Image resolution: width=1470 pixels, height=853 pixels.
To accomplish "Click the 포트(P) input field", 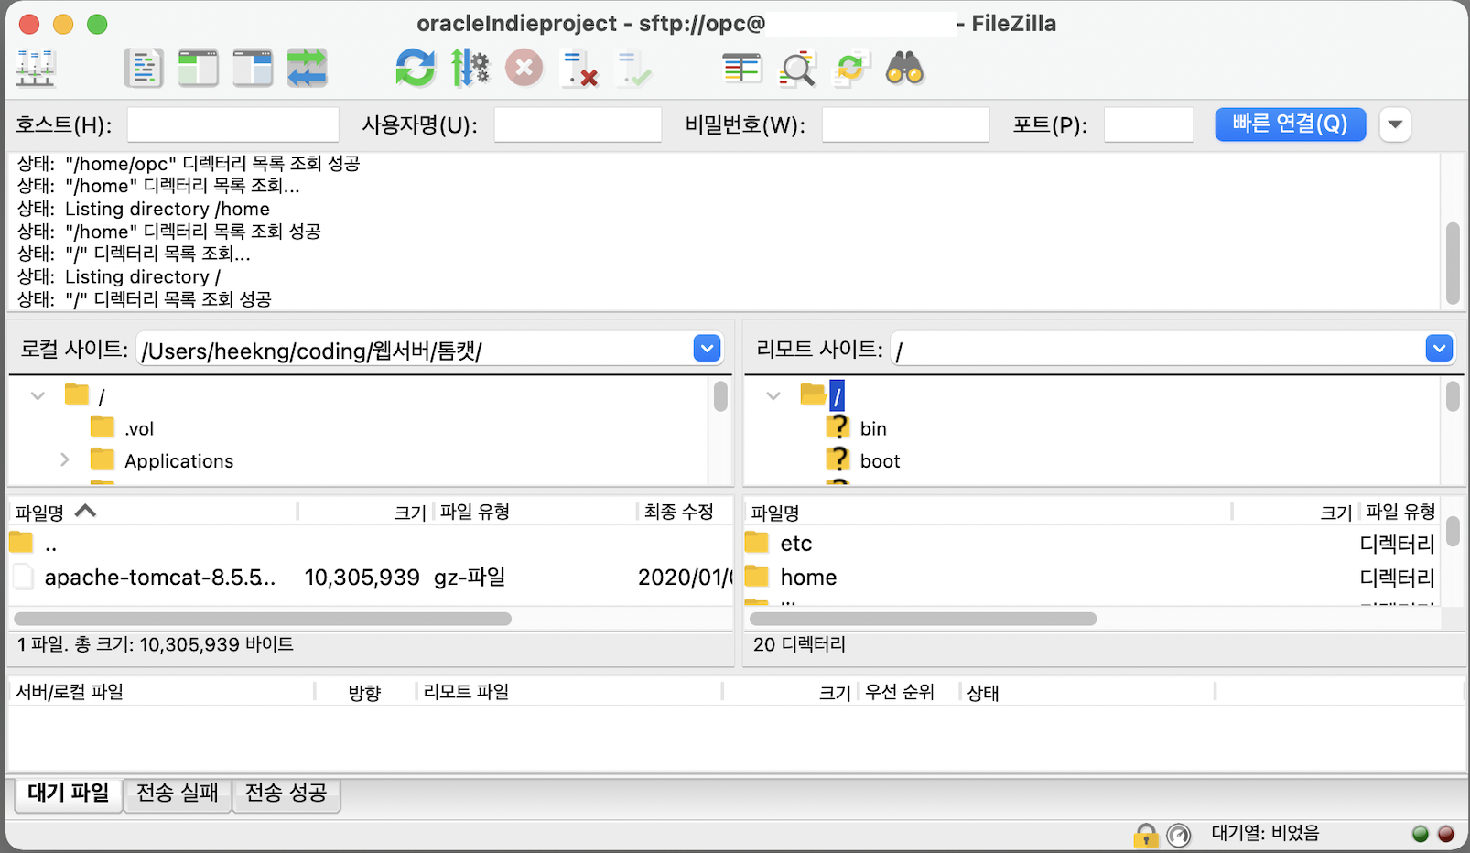I will [1149, 124].
